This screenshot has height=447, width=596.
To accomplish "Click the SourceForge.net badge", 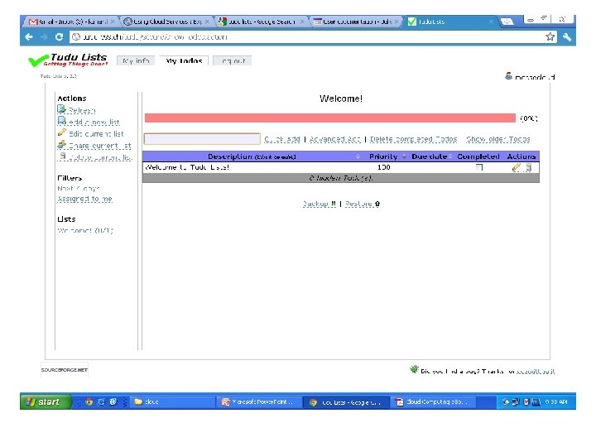I will 65,369.
